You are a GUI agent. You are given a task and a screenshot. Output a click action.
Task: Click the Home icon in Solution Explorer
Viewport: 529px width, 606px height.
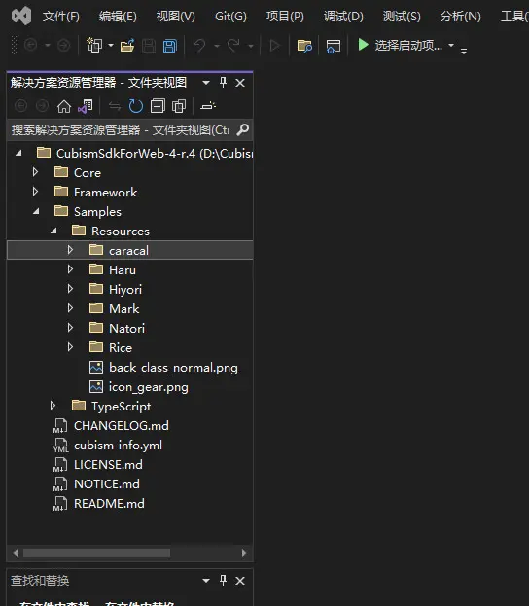64,106
